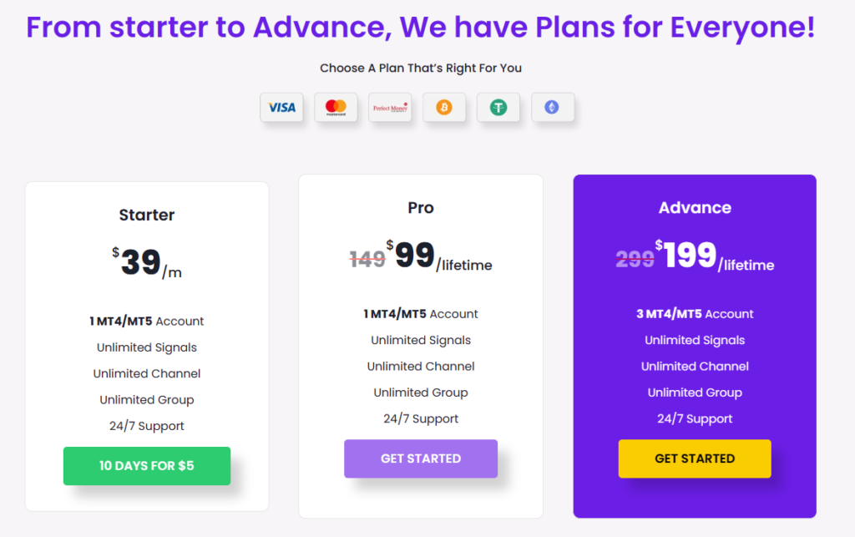Image resolution: width=855 pixels, height=537 pixels.
Task: Click the yellow Get Started button in Advance
Action: (x=695, y=458)
